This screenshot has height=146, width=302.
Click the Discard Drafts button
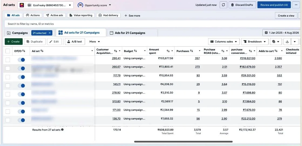tap(242, 5)
